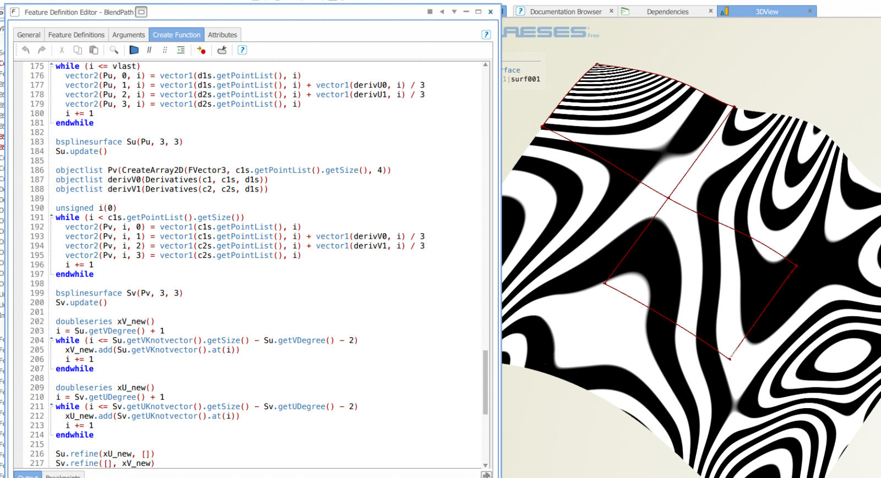Toggle comment with the double-slash icon
The width and height of the screenshot is (881, 478).
click(149, 50)
